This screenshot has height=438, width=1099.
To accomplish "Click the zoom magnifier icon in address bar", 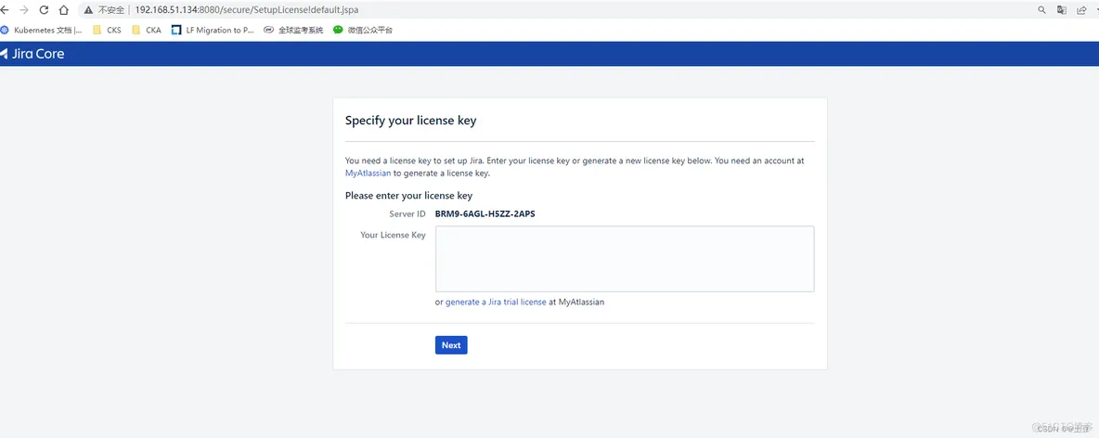I will (x=1041, y=10).
